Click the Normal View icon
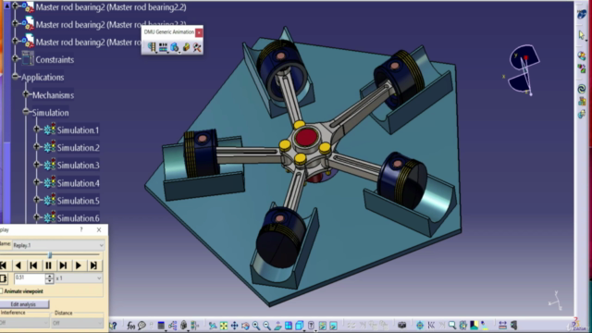This screenshot has height=333, width=592. point(277,325)
